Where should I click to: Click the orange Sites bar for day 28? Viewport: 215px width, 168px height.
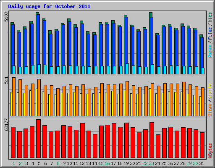[184, 99]
